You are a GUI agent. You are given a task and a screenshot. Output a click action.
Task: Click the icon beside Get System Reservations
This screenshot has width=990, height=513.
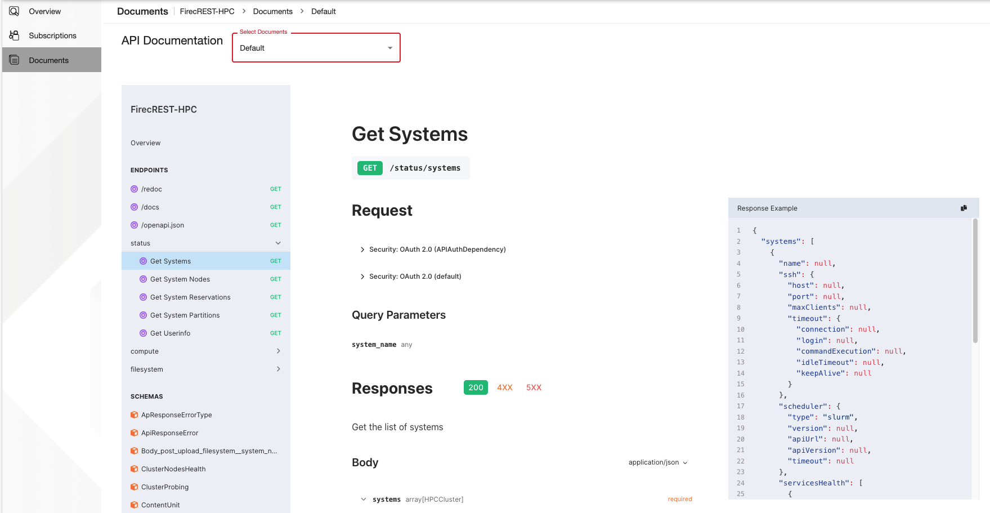[143, 297]
